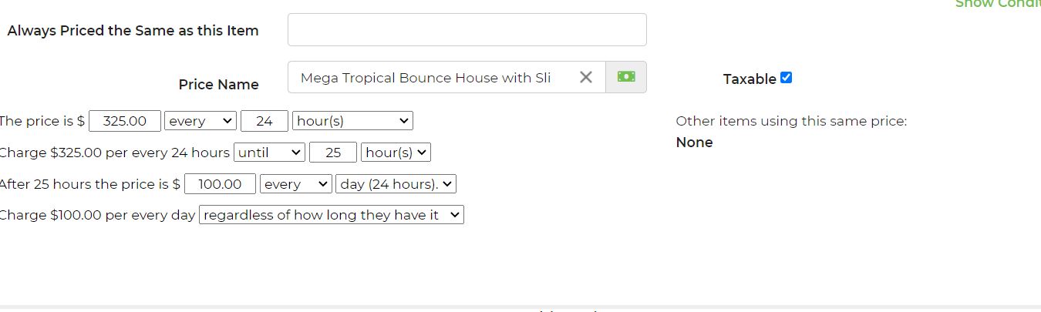Click the green Show Conditions link
The height and width of the screenshot is (312, 1041).
pos(998,4)
